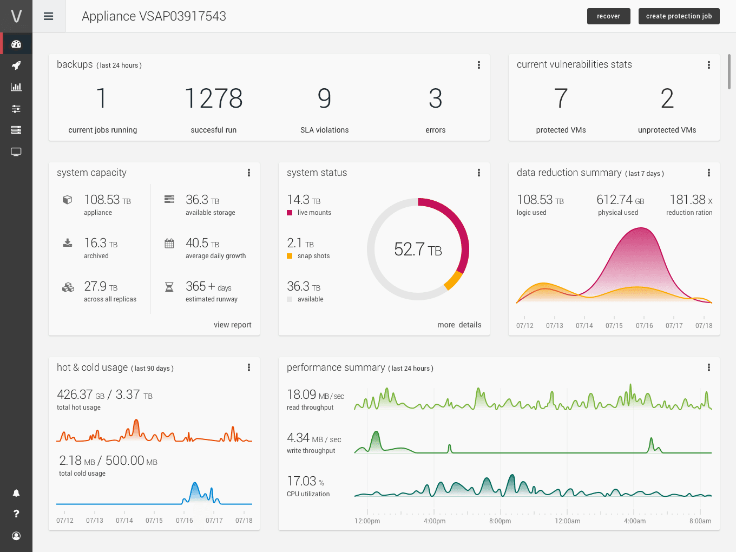Open the backups card options menu
The height and width of the screenshot is (552, 736).
479,65
